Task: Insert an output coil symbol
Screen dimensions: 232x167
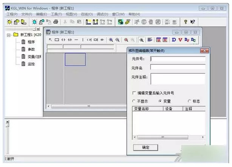Action: point(89,40)
